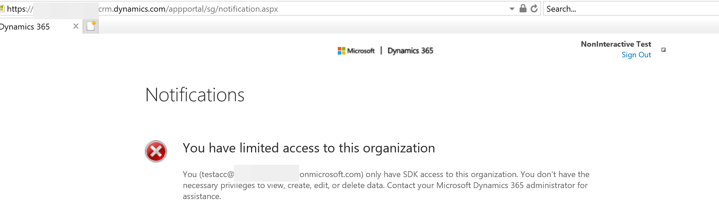
Task: Click the Dynamics 365 wordmark in the header
Action: 410,51
